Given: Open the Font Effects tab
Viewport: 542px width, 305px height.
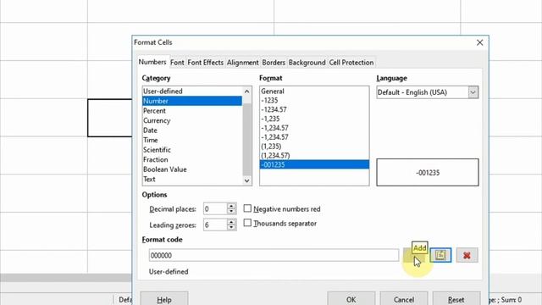Looking at the screenshot, I should click(x=205, y=63).
